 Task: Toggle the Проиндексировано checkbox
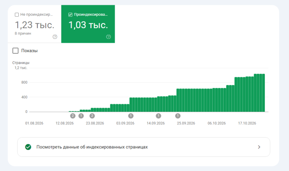[70, 15]
